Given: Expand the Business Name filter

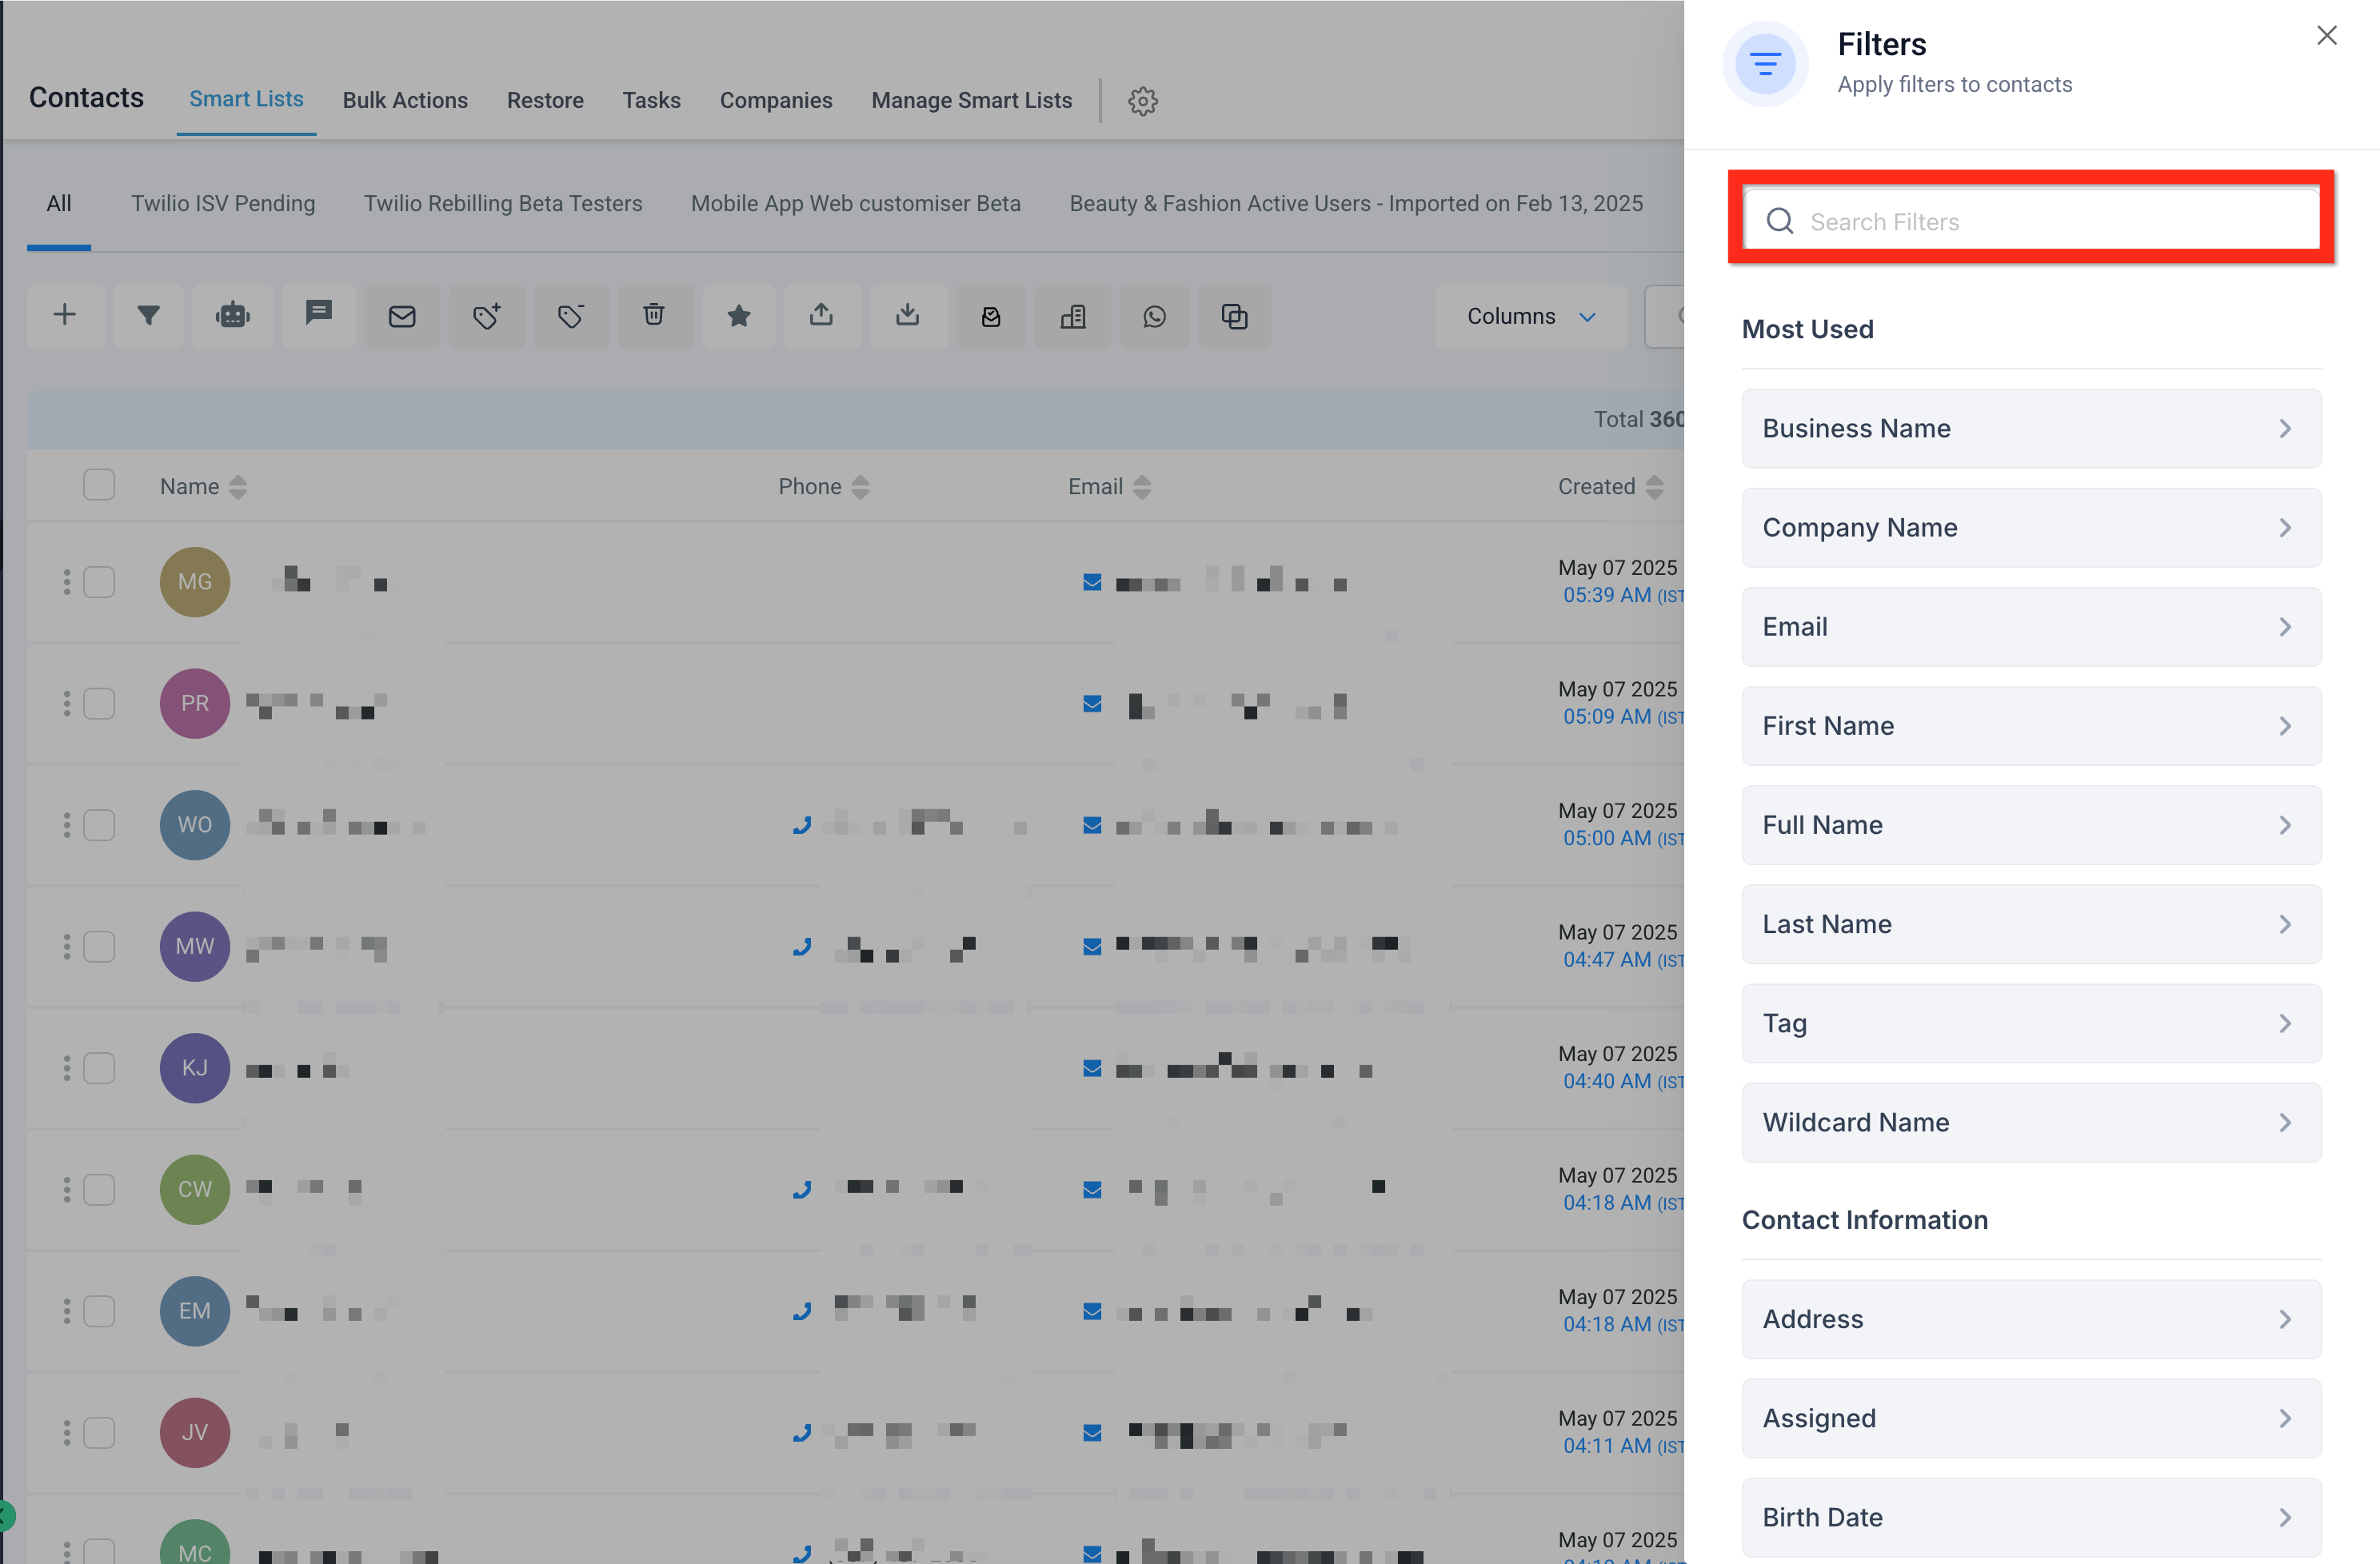Looking at the screenshot, I should tap(2031, 429).
